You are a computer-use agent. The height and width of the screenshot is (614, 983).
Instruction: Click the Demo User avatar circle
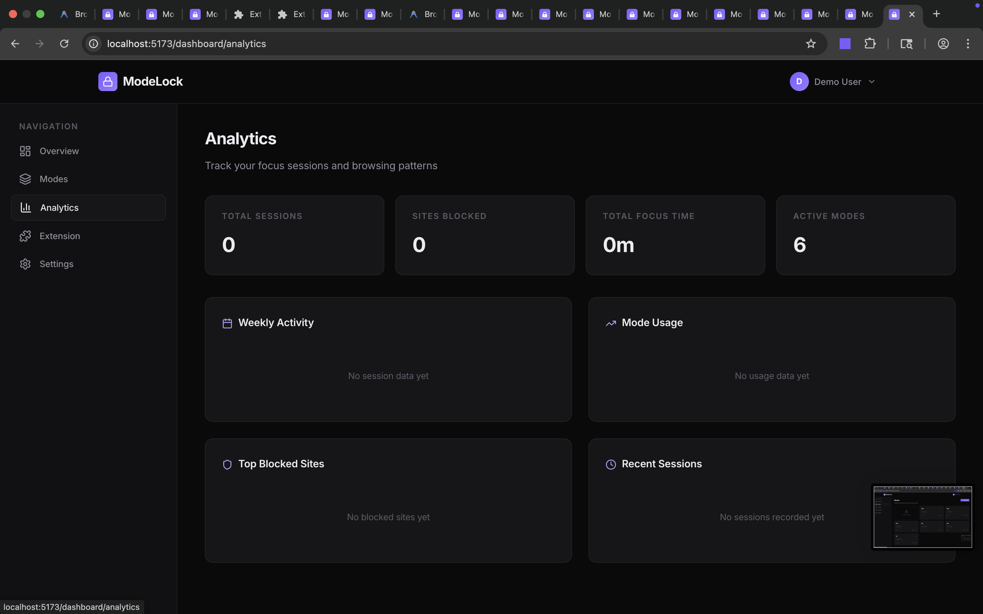pyautogui.click(x=799, y=82)
